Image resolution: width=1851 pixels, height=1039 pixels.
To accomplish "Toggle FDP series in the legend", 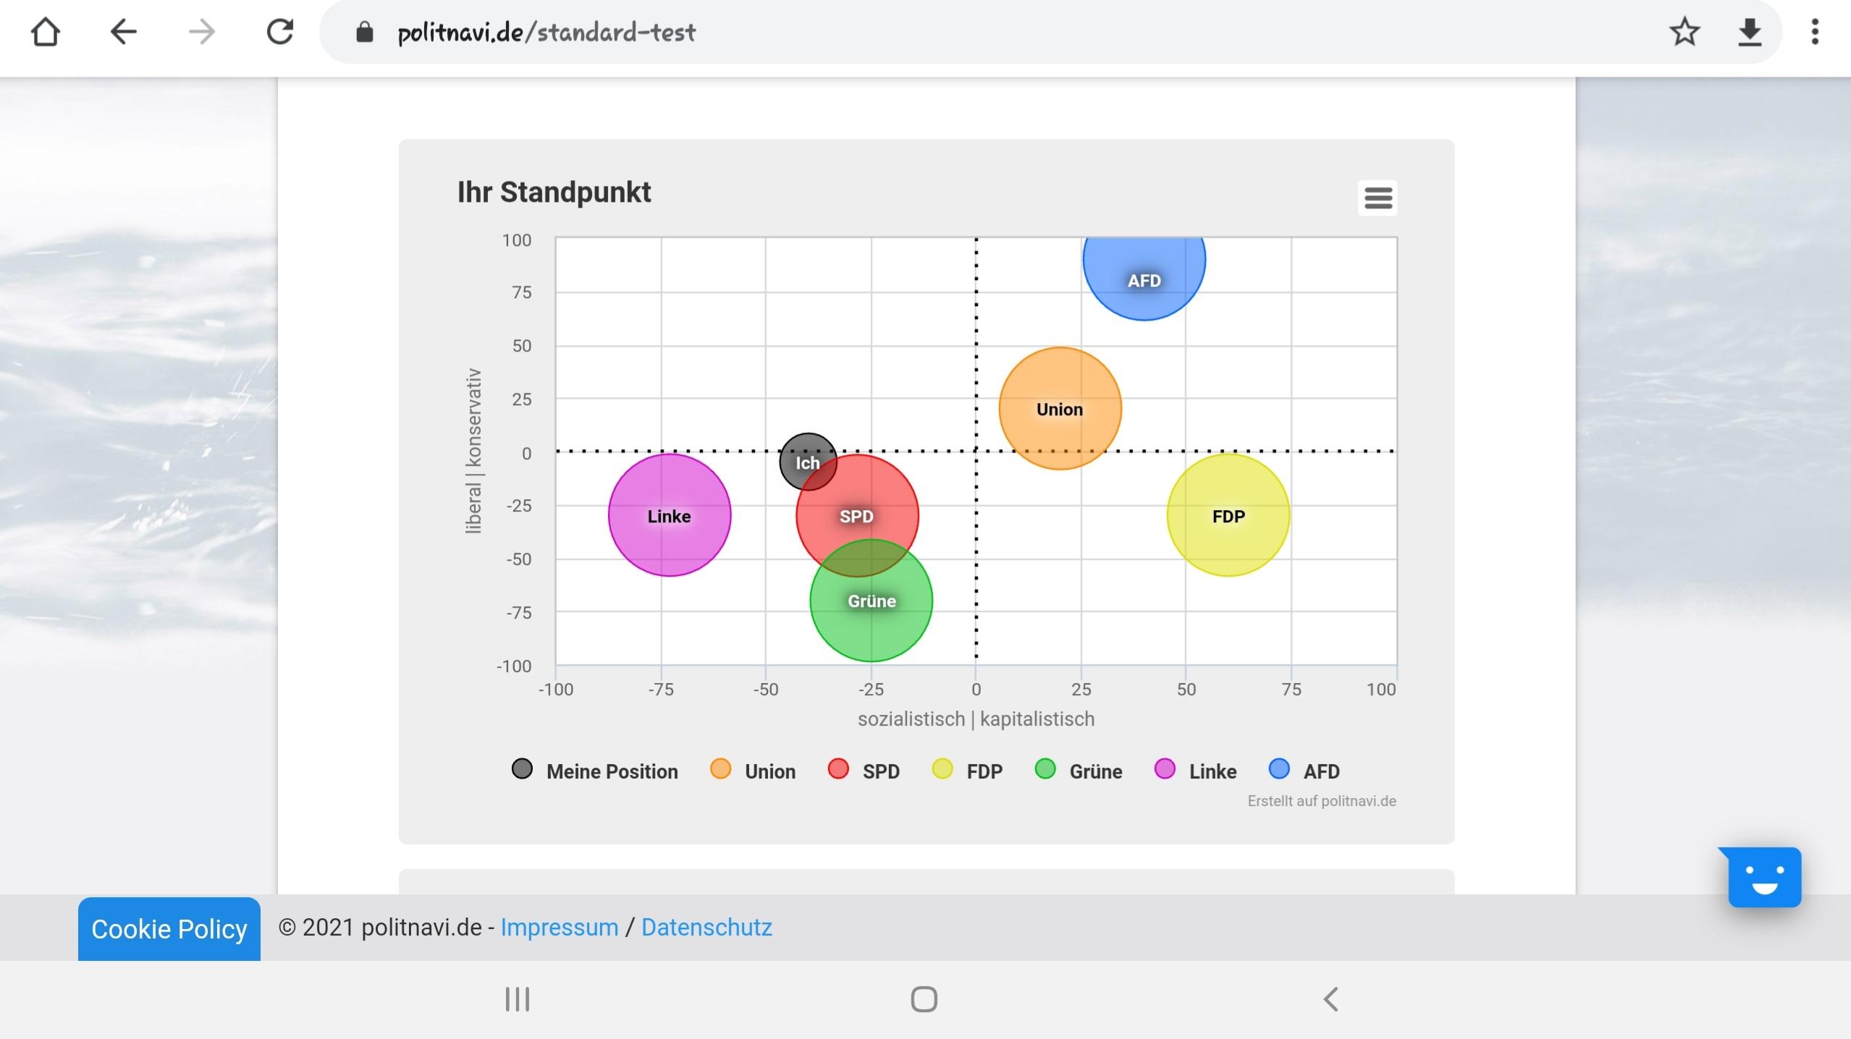I will [967, 771].
